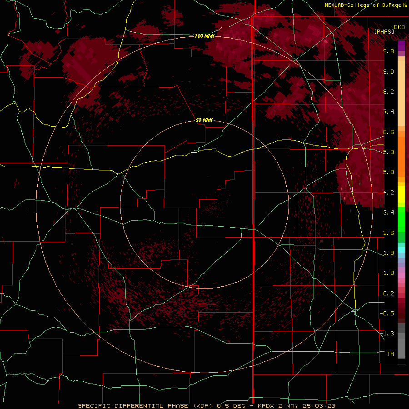The width and height of the screenshot is (409, 409).
Task: Click the pink segment of color scale
Action: pos(401,275)
